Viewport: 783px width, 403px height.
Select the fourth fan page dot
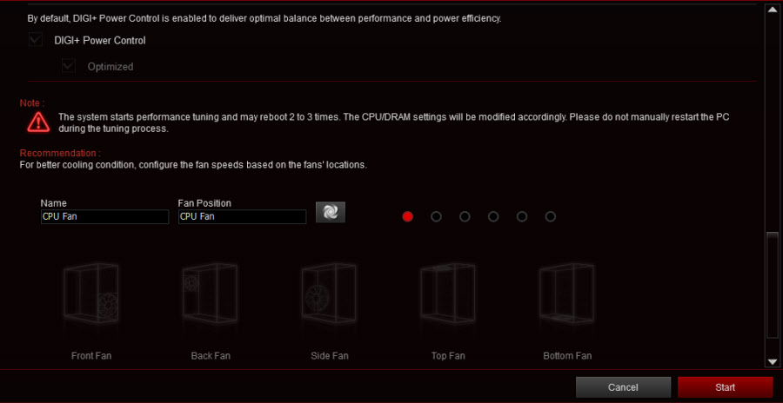493,216
